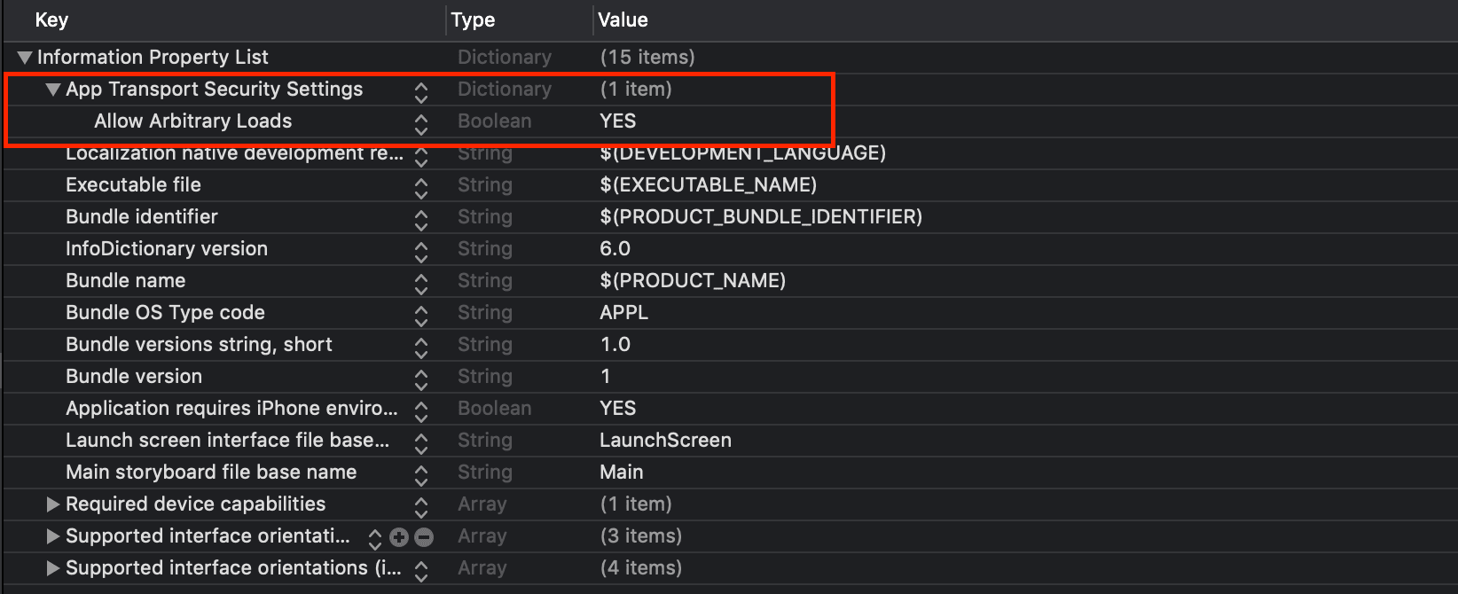
Task: Collapse the Information Property List disclosure triangle
Action: coord(24,57)
